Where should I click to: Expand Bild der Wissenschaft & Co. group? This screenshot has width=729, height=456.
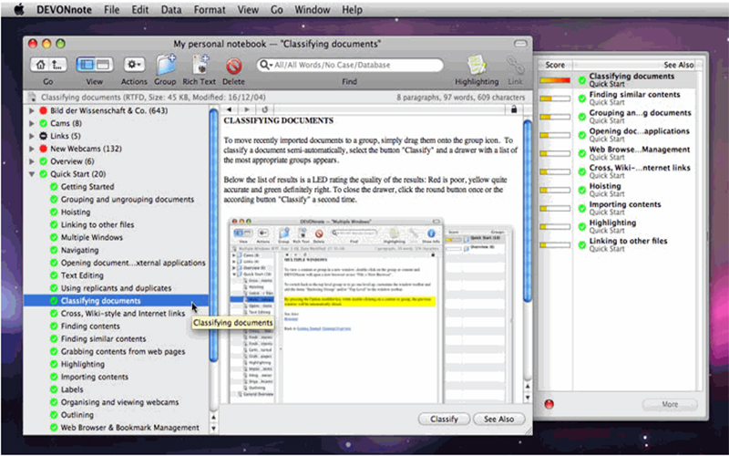(x=32, y=110)
